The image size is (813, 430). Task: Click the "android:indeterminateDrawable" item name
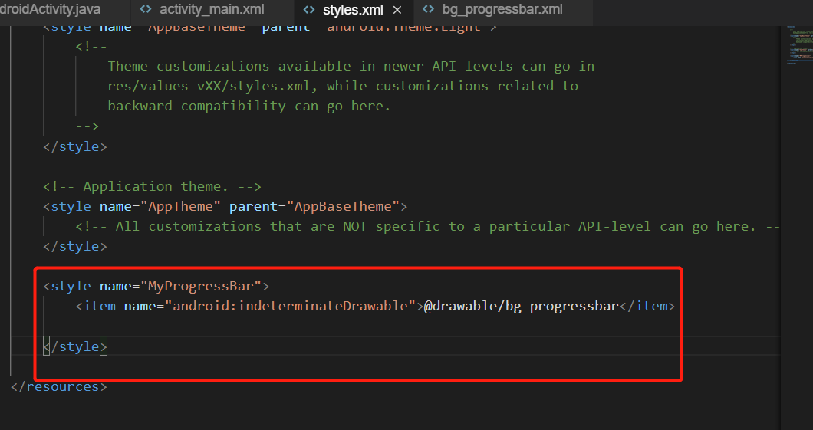tap(291, 306)
